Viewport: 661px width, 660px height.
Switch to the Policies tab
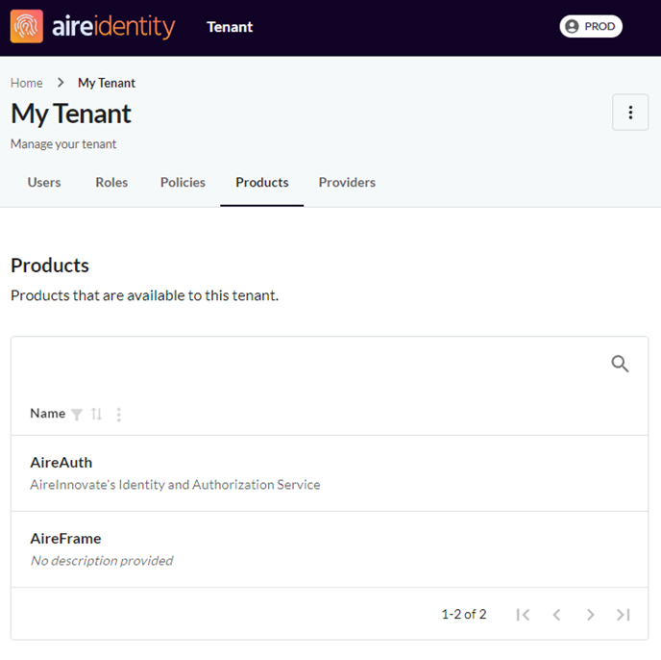(x=183, y=183)
